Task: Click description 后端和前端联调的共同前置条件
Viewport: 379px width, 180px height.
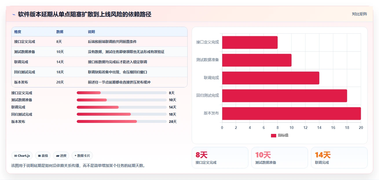Action: [x=112, y=42]
